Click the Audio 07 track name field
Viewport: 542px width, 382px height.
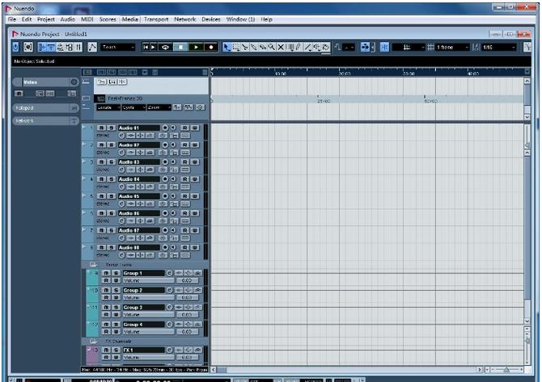139,230
